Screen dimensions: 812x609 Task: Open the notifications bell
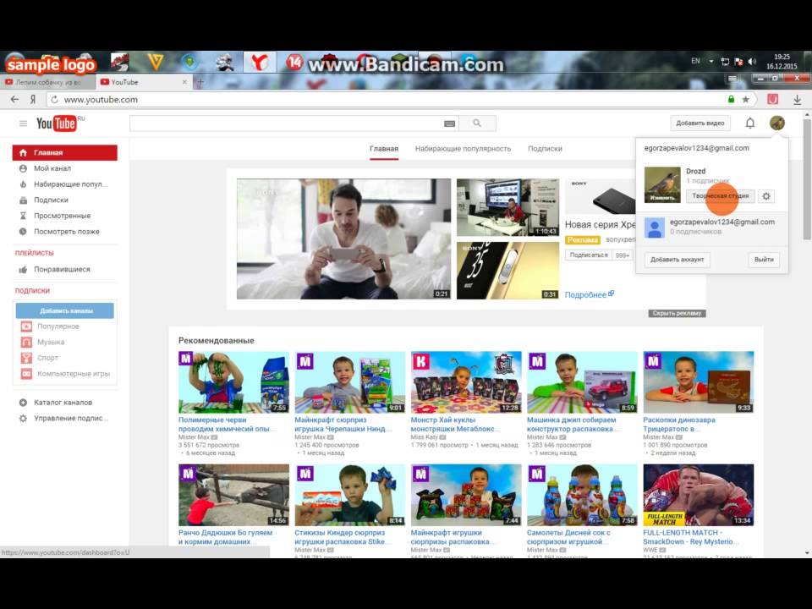coord(750,123)
